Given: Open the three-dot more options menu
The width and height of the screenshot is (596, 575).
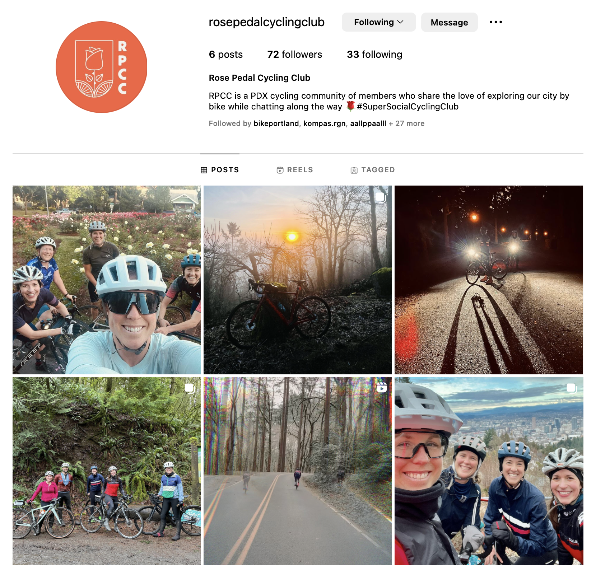Looking at the screenshot, I should click(x=496, y=22).
